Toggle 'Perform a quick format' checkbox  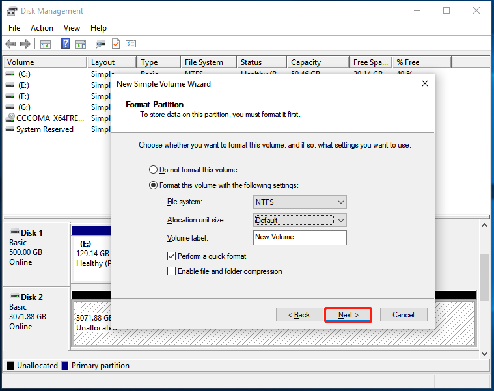point(171,256)
